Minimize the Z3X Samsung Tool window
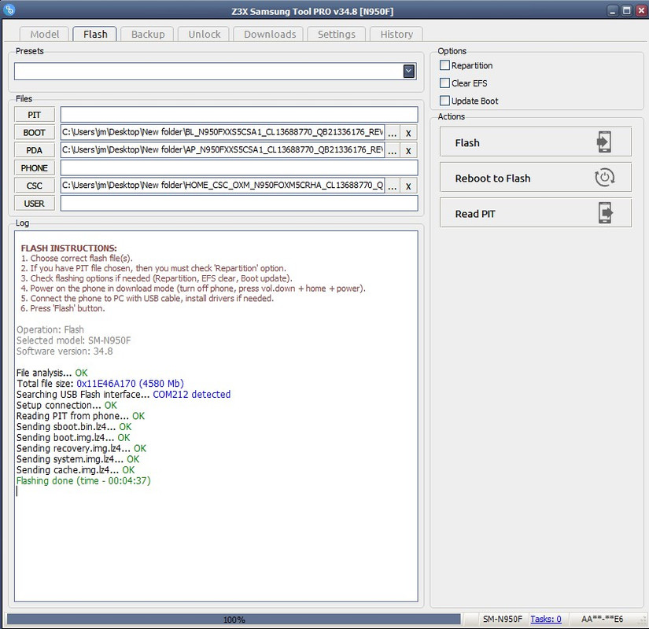 (x=614, y=11)
